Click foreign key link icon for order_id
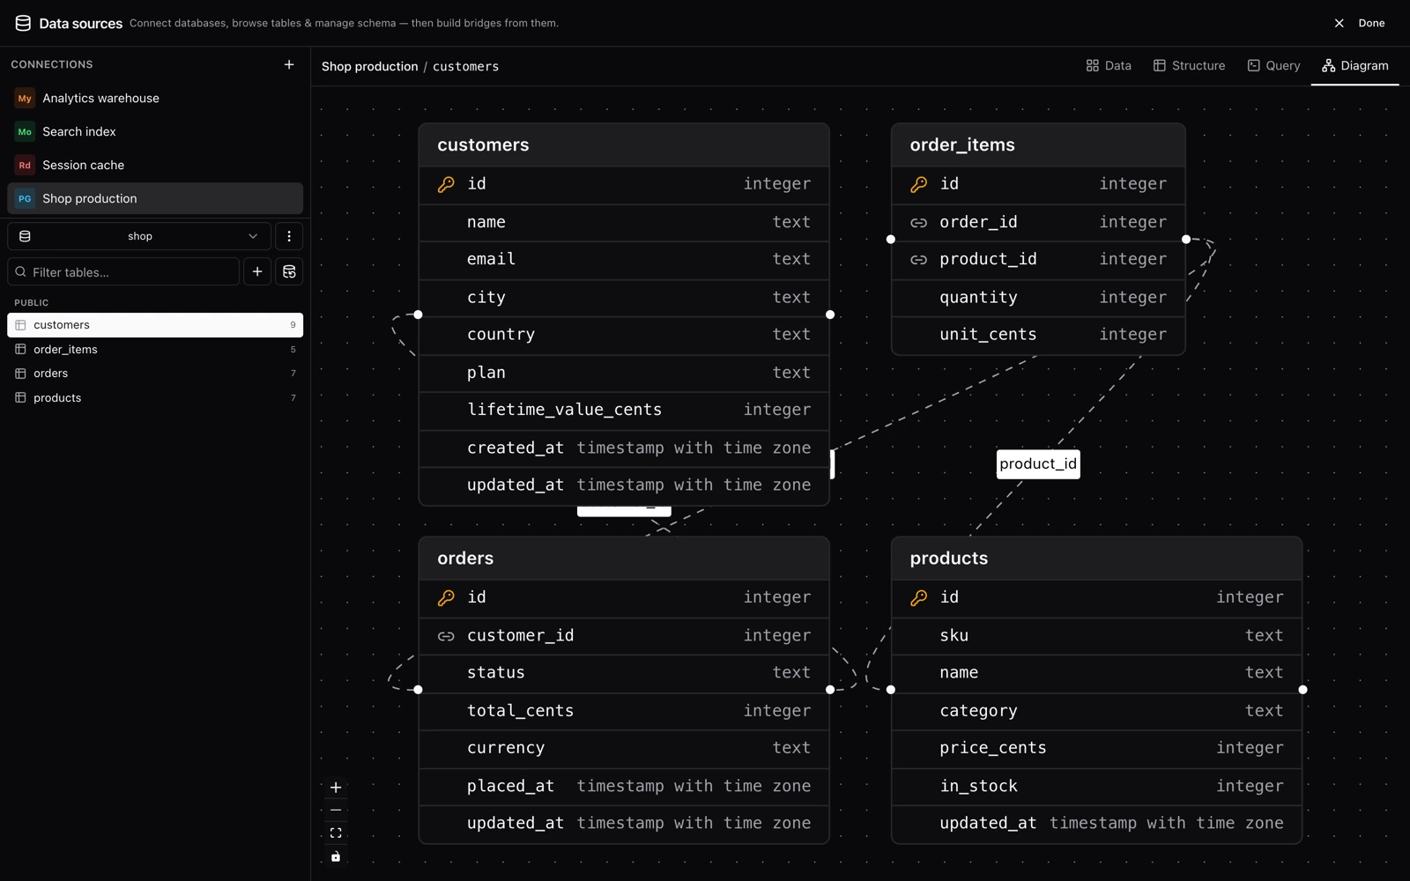The width and height of the screenshot is (1410, 881). pyautogui.click(x=918, y=223)
